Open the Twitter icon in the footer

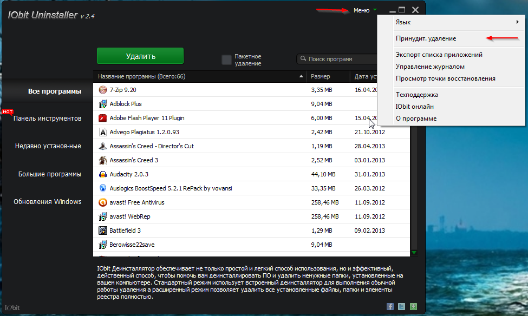401,307
